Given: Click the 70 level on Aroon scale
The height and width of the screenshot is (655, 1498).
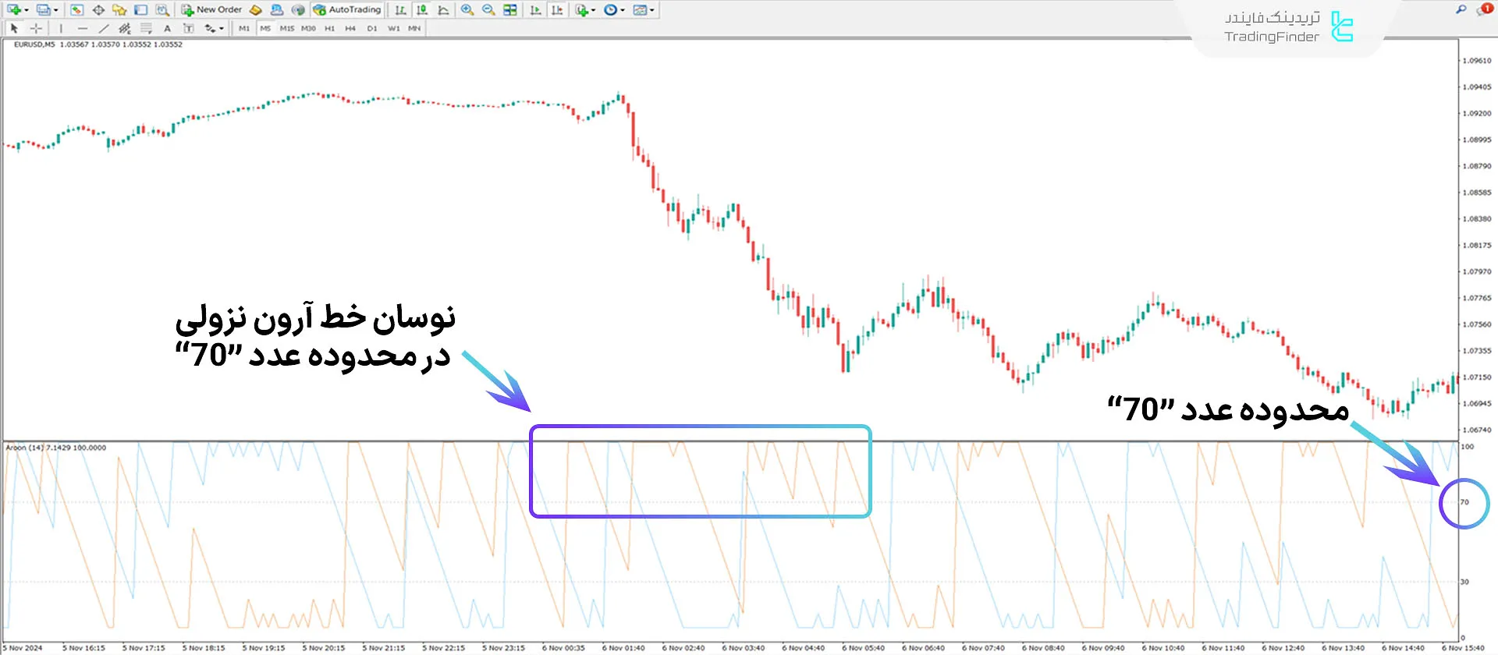Looking at the screenshot, I should [x=1464, y=502].
